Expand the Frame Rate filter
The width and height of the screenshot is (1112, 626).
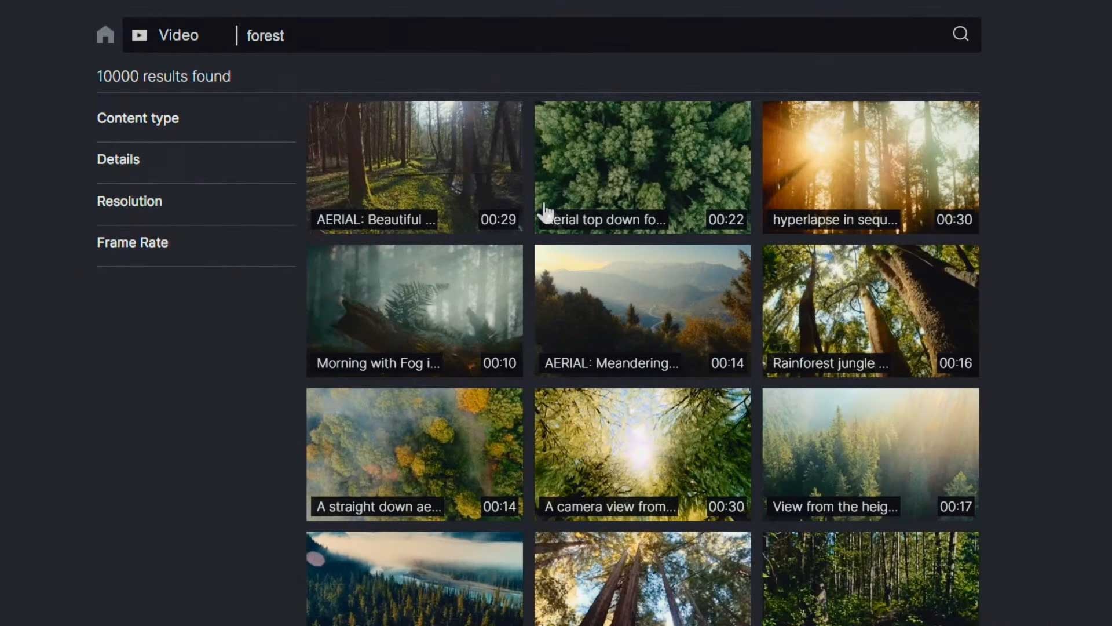(x=132, y=242)
